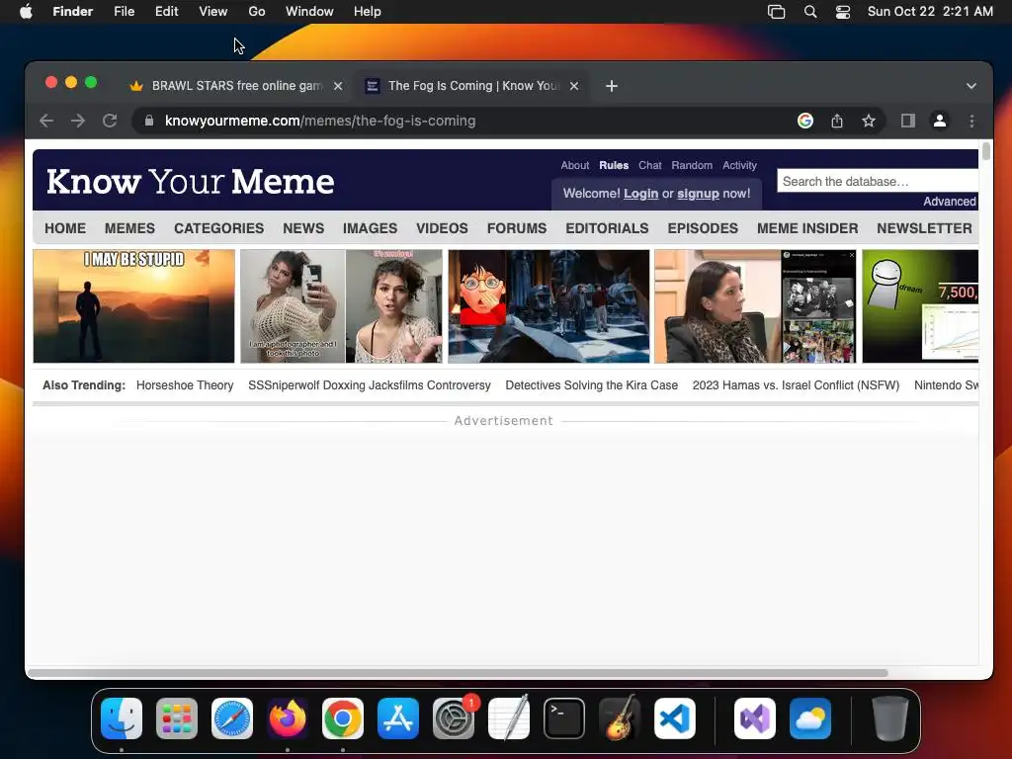Open Spotlight search in menu bar
Image resolution: width=1012 pixels, height=759 pixels.
(x=810, y=12)
